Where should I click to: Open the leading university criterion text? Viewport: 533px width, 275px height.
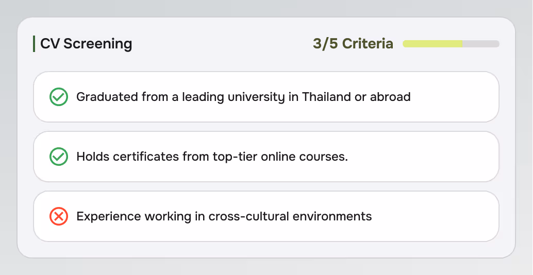[243, 97]
